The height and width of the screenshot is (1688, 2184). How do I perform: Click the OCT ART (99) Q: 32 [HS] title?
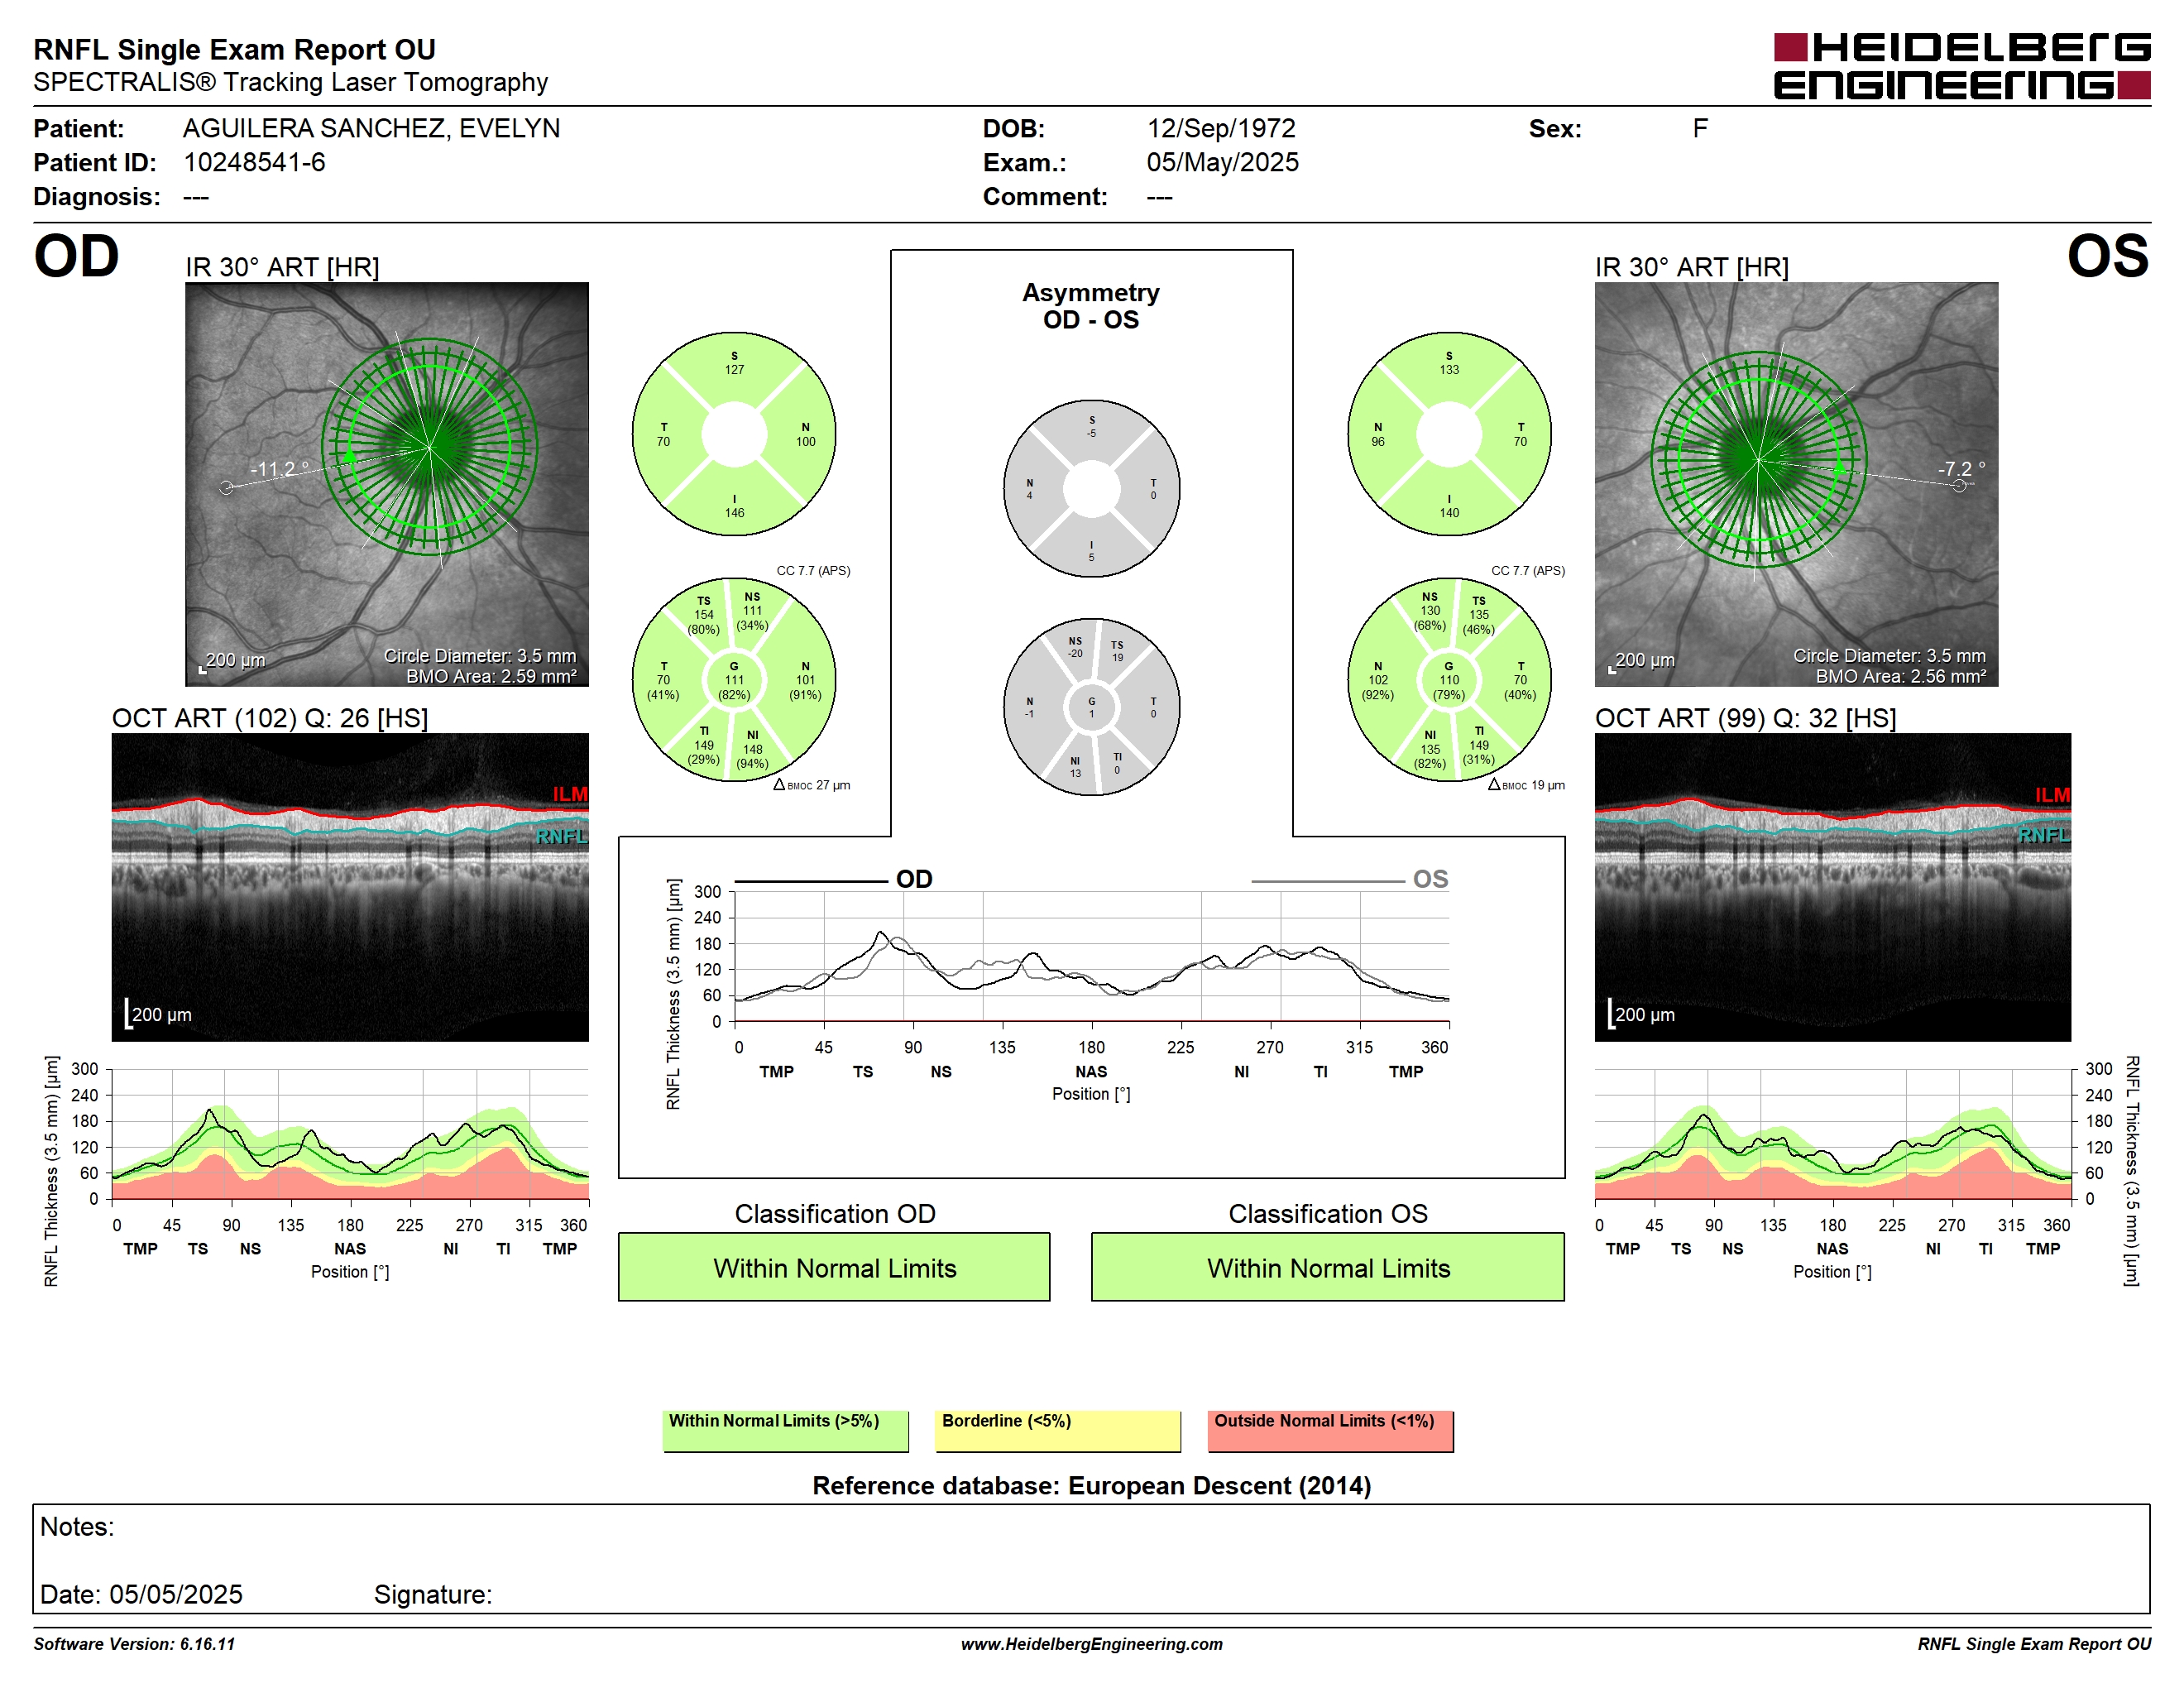pos(1745,718)
